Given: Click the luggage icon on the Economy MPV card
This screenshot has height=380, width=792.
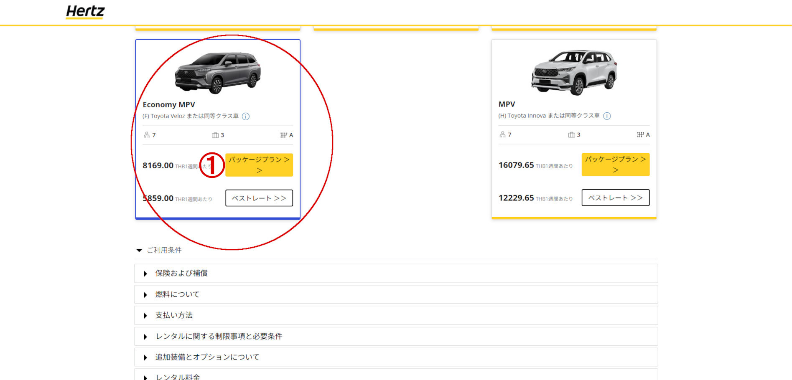Looking at the screenshot, I should [215, 134].
